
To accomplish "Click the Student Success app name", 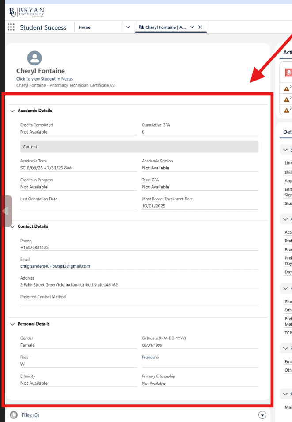I will coord(43,27).
